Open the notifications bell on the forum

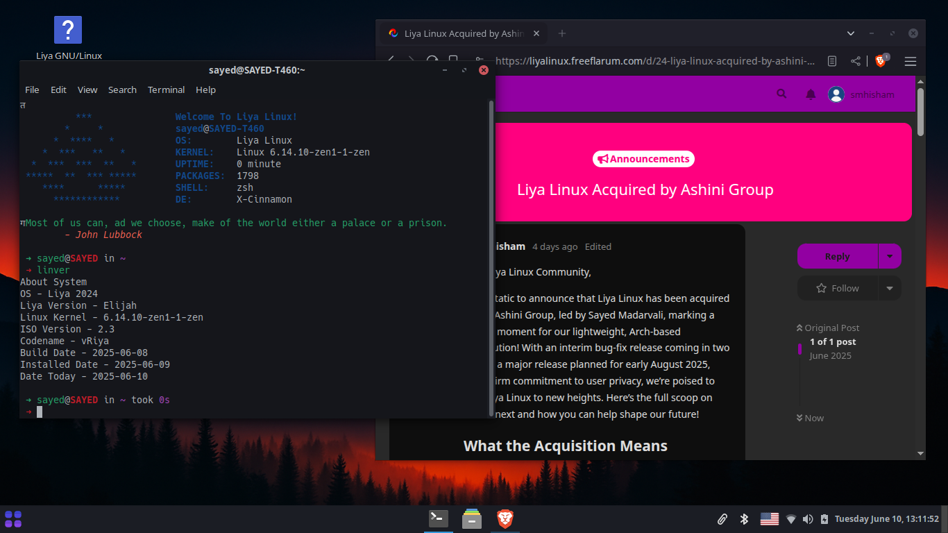tap(811, 94)
